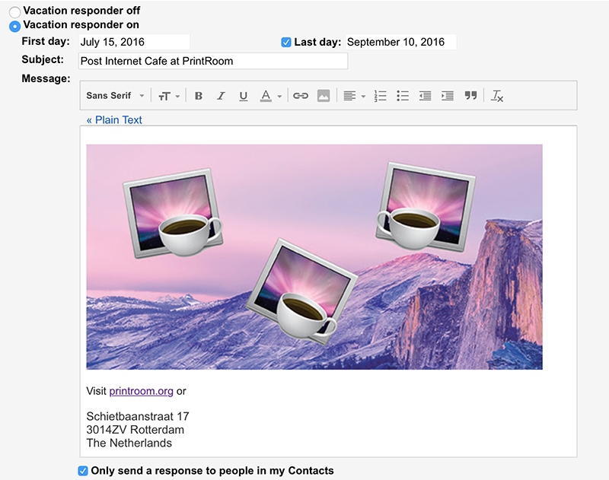This screenshot has height=480, width=609.
Task: Create a bulleted list
Action: click(x=403, y=96)
